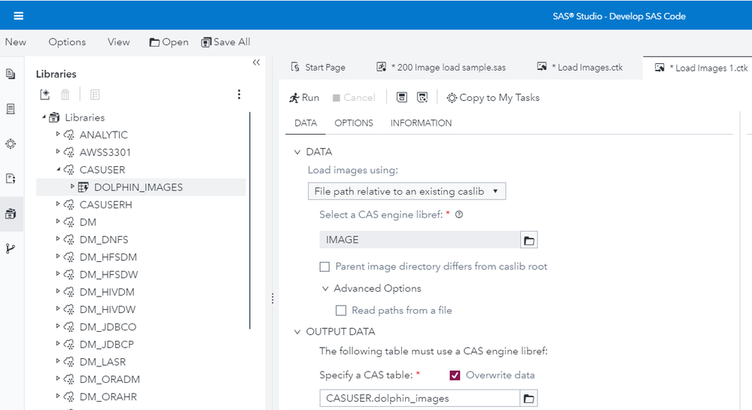
Task: Collapse the Advanced Options section
Action: 325,288
